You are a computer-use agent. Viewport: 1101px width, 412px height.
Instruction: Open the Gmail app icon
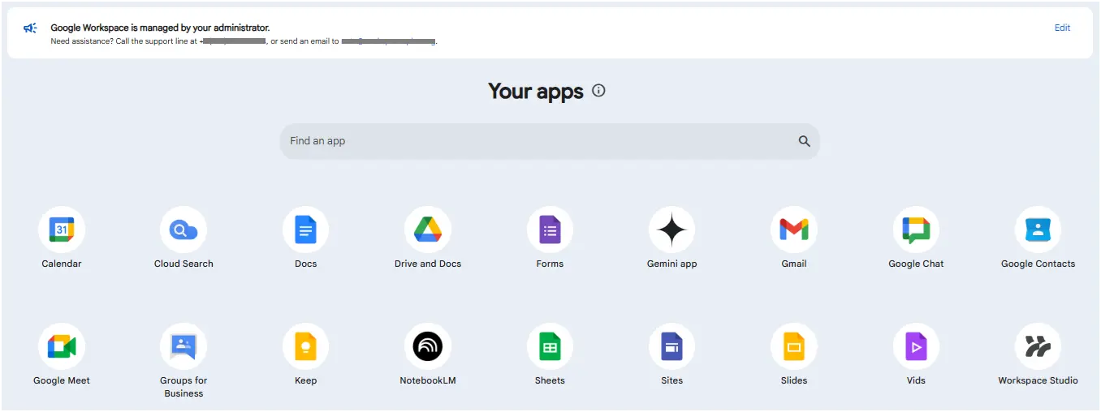pyautogui.click(x=794, y=230)
